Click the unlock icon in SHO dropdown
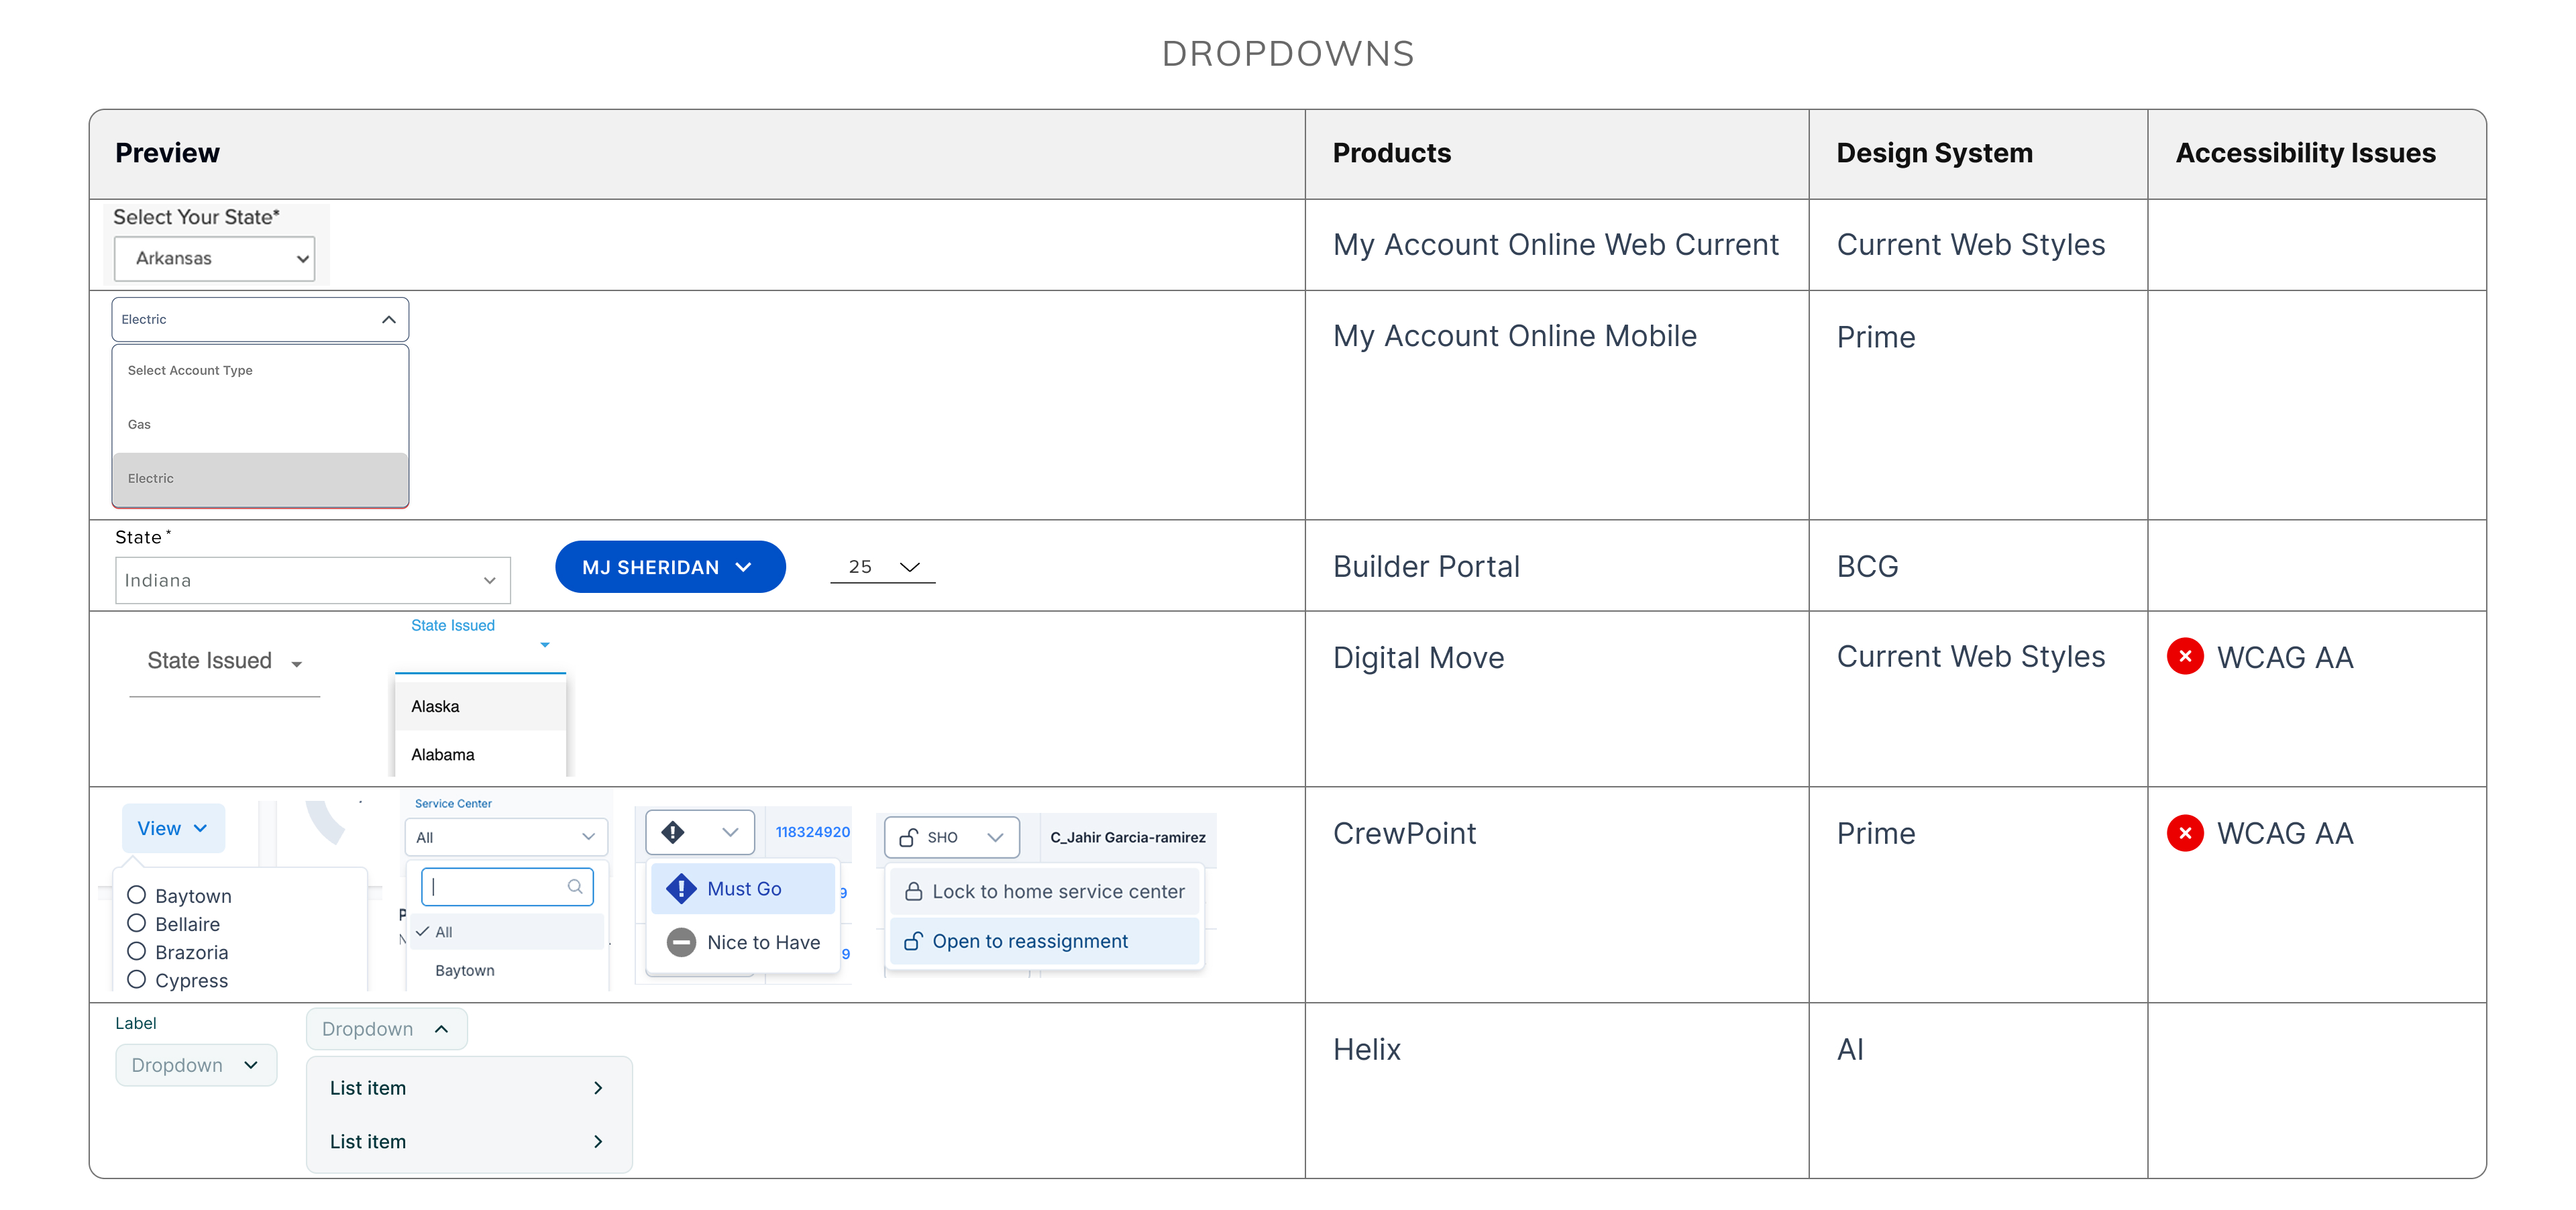Image resolution: width=2576 pixels, height=1210 pixels. coord(908,838)
